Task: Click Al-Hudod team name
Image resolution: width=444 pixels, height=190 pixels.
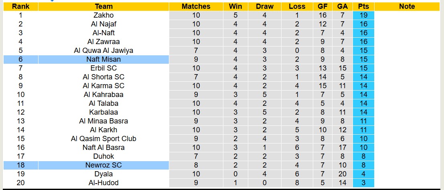Action: pos(103,183)
